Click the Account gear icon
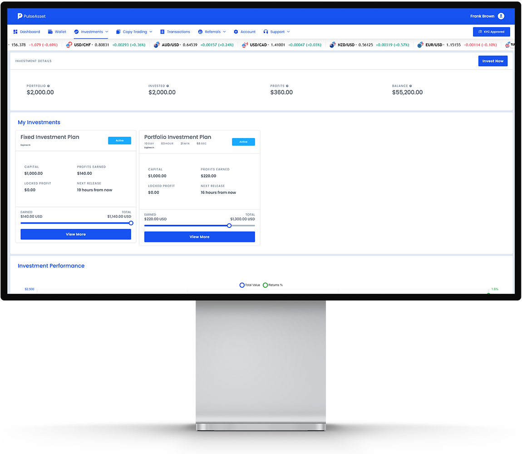This screenshot has width=522, height=454. (x=236, y=32)
